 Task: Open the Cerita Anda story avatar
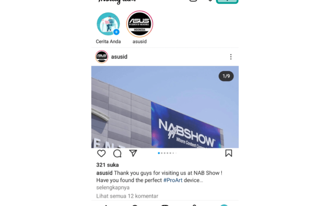tap(108, 24)
